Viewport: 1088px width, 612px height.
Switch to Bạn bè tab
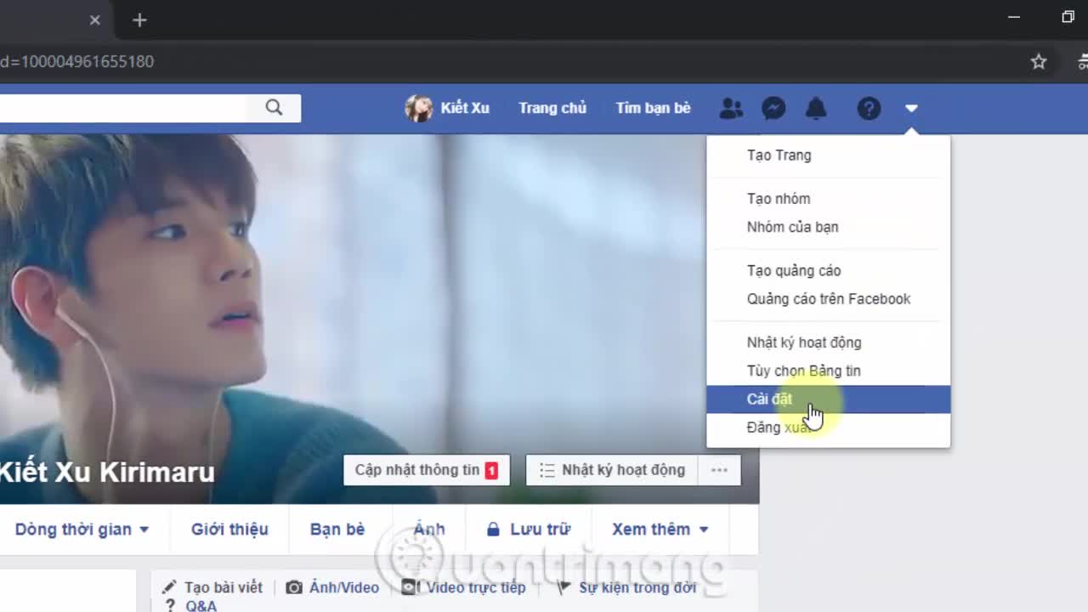point(337,530)
